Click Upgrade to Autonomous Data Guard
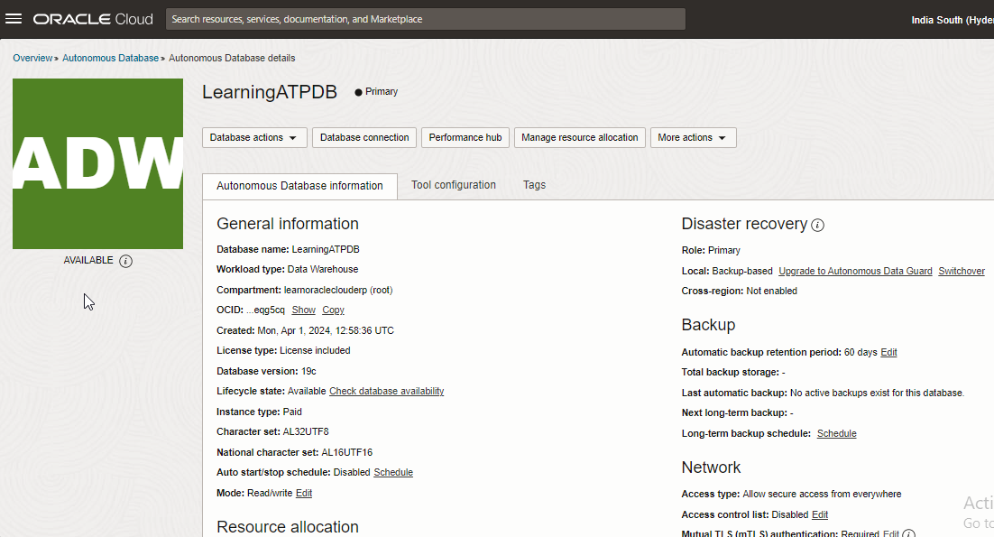Screen dimensions: 994x537 tap(855, 271)
